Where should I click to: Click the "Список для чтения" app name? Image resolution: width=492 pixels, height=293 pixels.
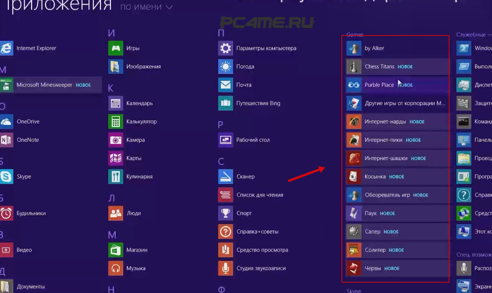click(260, 195)
